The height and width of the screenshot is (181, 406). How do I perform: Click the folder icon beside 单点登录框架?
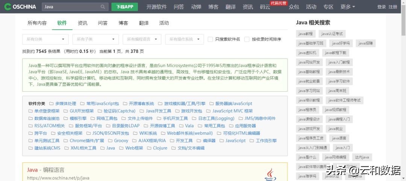pyautogui.click(x=30, y=111)
